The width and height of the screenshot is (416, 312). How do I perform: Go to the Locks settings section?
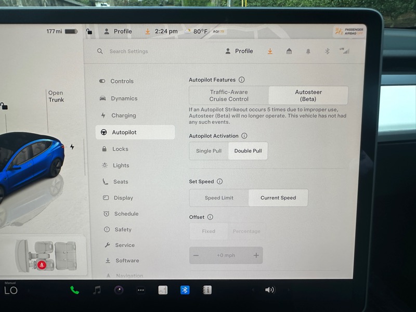[120, 149]
